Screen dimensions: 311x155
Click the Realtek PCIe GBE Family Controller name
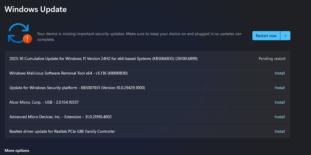pyautogui.click(x=62, y=131)
